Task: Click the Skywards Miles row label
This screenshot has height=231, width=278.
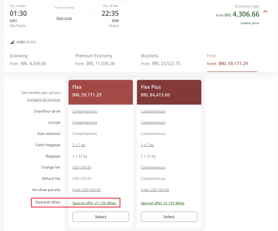Action: 48,202
